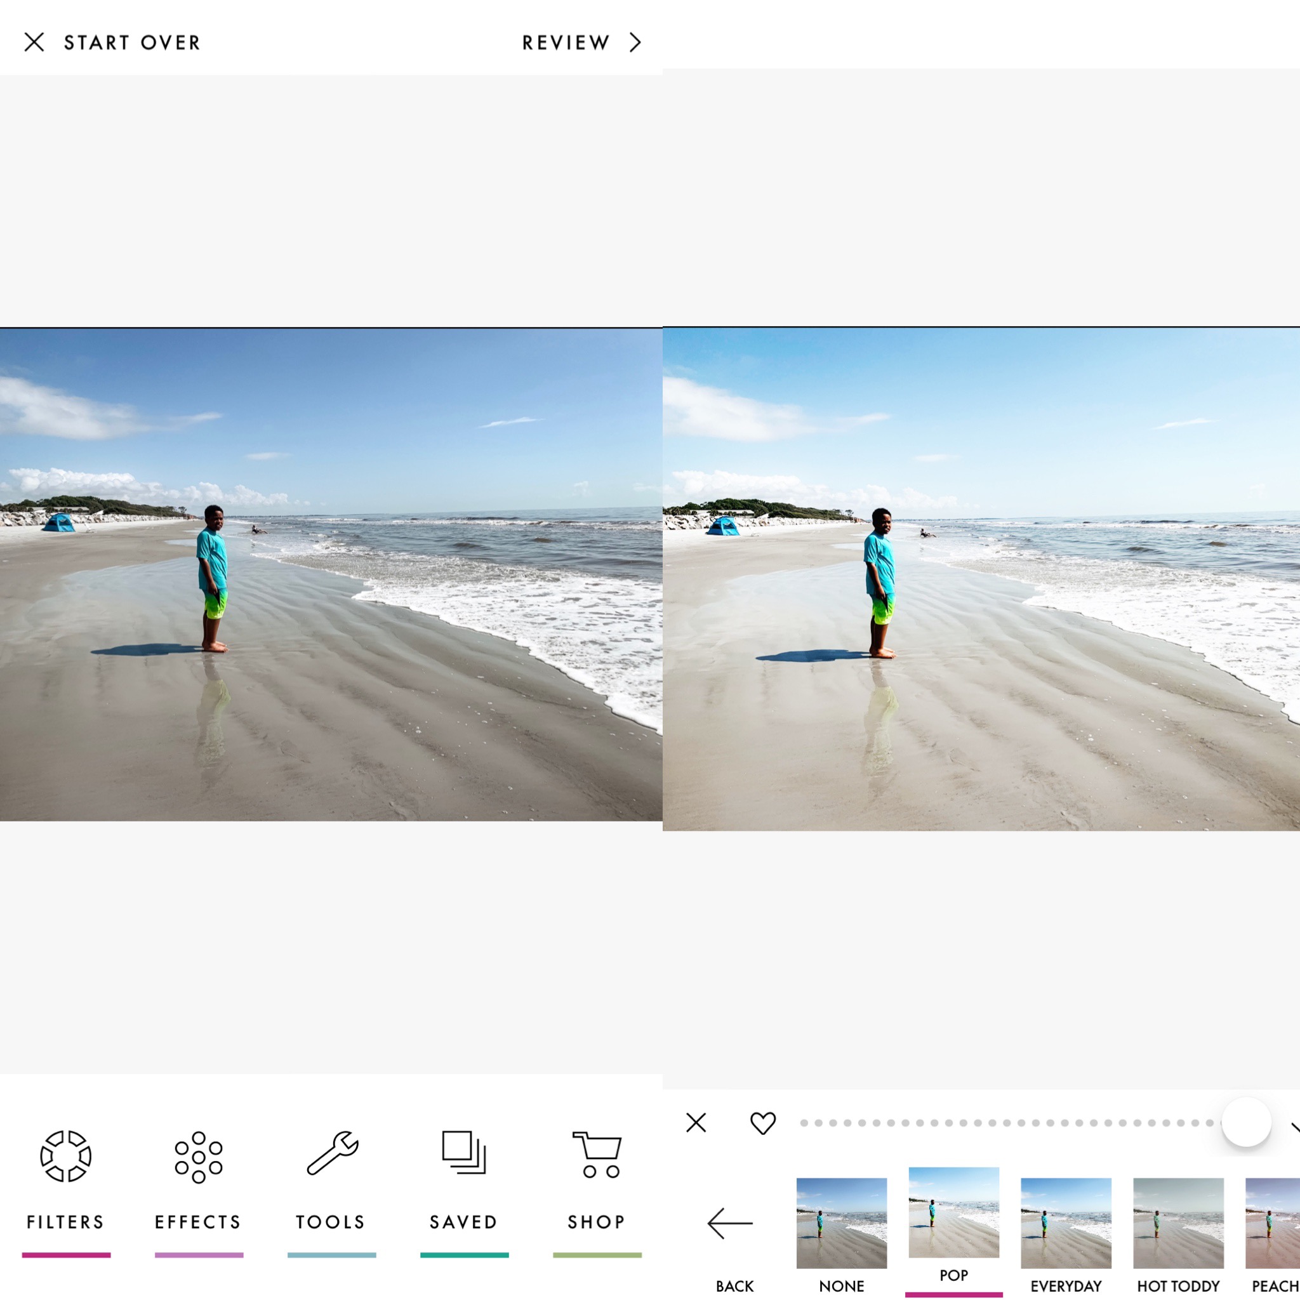Image resolution: width=1300 pixels, height=1300 pixels.
Task: Tap the NONE filter name label
Action: pyautogui.click(x=841, y=1286)
